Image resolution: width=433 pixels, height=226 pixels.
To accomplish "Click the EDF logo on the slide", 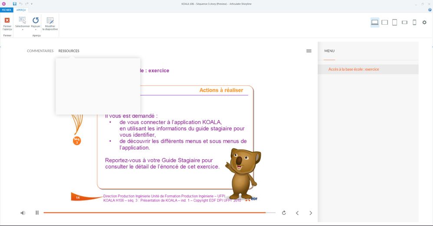I will (252, 199).
